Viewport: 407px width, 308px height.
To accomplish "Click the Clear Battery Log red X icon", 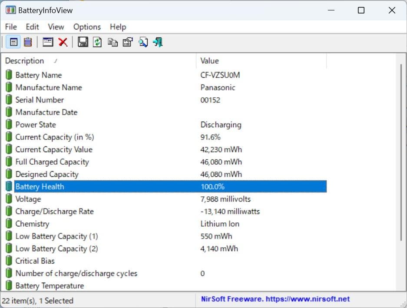I will pyautogui.click(x=63, y=42).
